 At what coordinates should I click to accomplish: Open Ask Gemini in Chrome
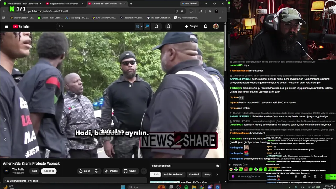tap(189, 3)
